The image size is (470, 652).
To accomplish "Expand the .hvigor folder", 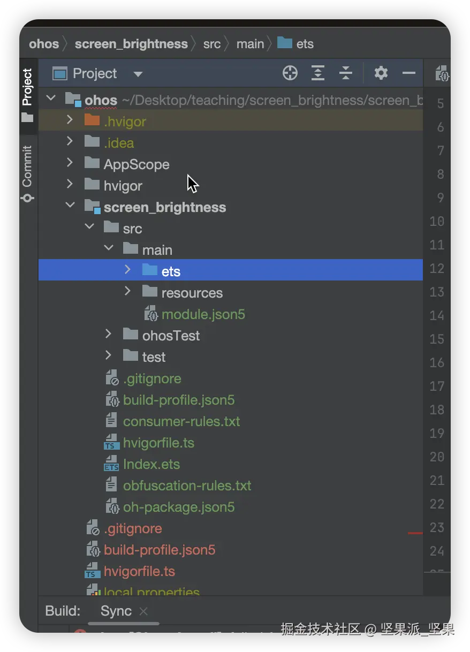I will pos(70,120).
